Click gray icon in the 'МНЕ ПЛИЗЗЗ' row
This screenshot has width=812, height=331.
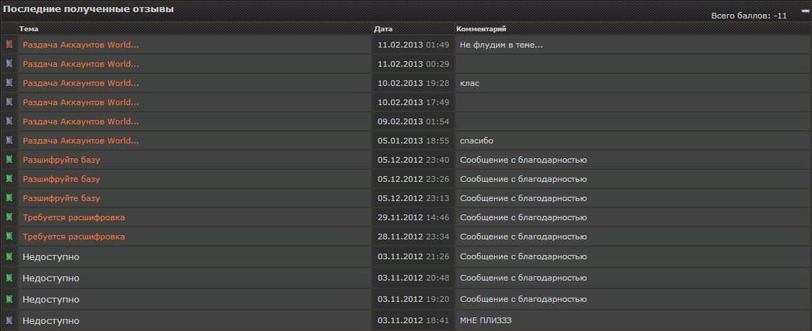tap(9, 320)
